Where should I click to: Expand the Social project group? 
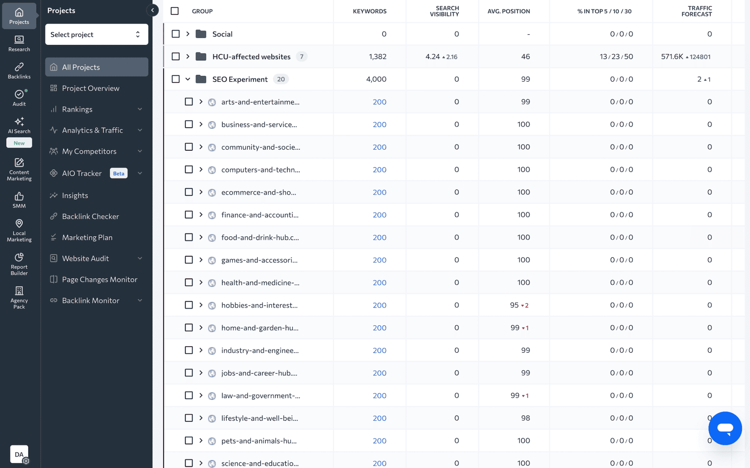(x=188, y=34)
